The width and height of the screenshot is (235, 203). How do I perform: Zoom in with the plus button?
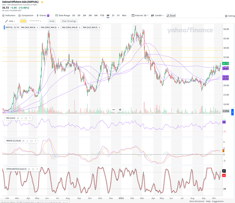[120, 109]
